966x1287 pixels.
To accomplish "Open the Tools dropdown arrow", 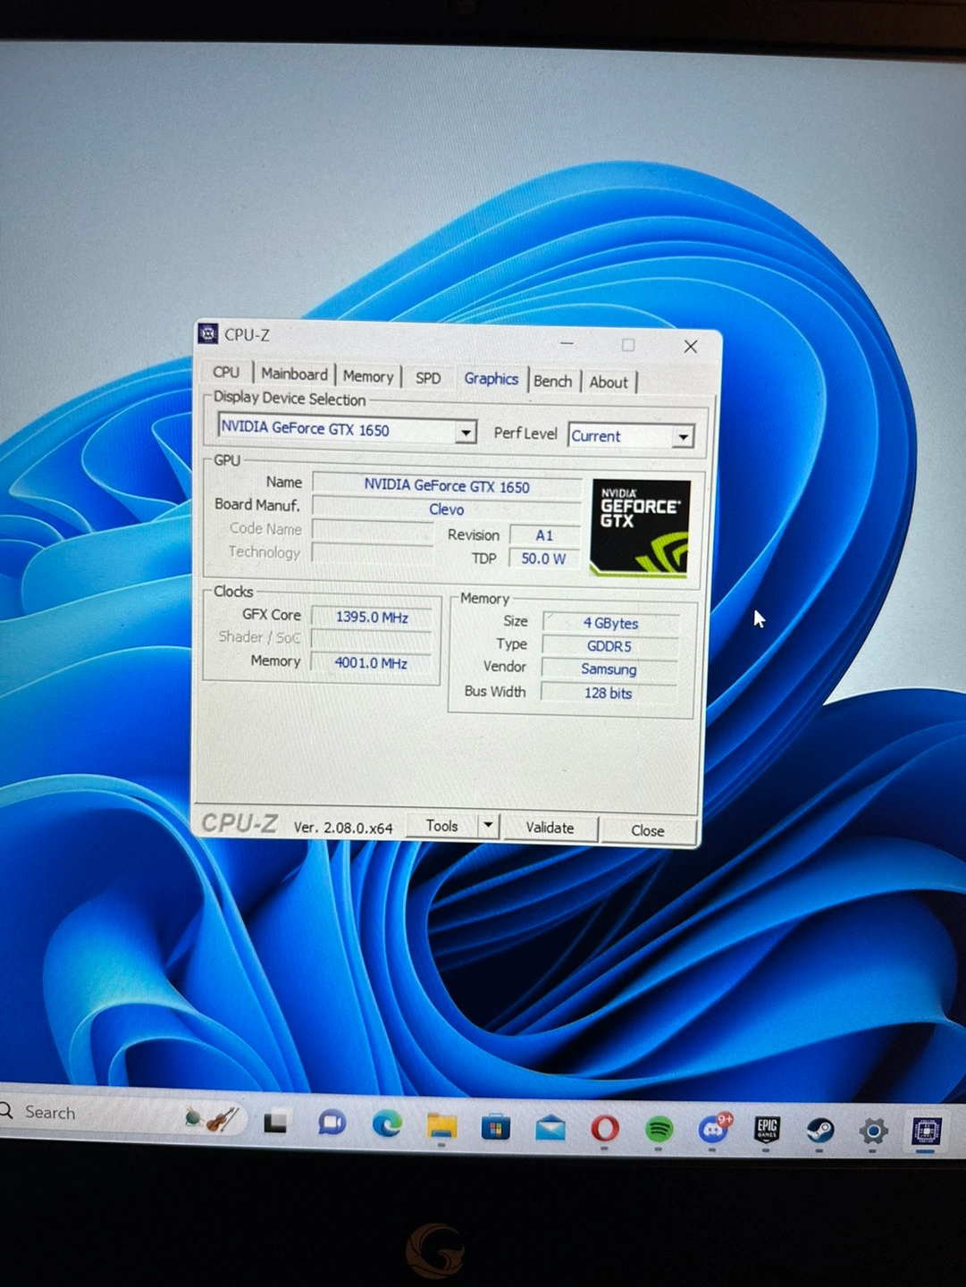I will [x=488, y=825].
